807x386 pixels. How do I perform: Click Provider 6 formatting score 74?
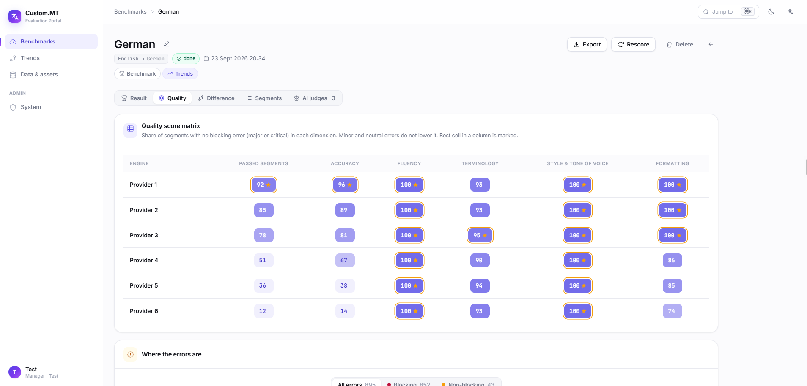672,311
